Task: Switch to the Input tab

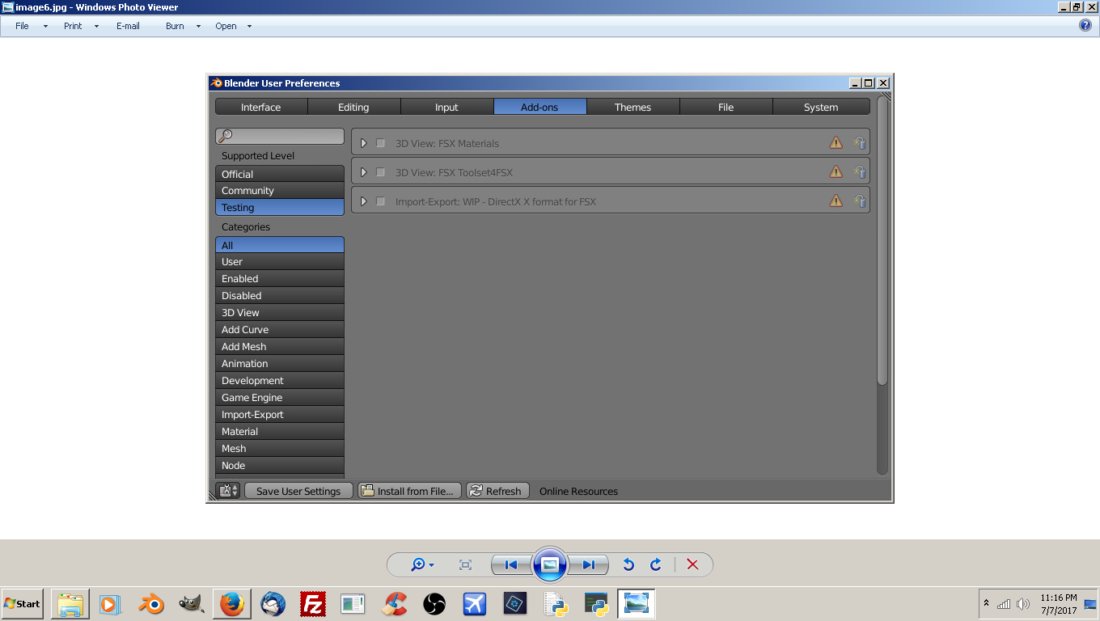Action: tap(446, 107)
